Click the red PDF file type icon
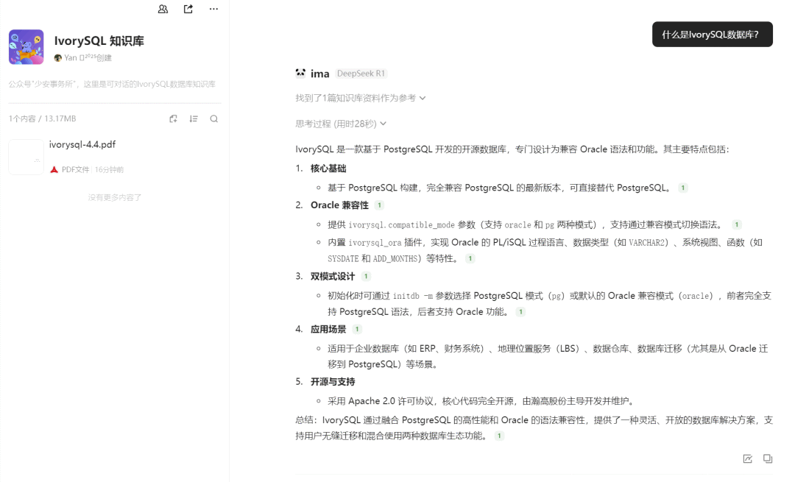795x482 pixels. point(54,169)
